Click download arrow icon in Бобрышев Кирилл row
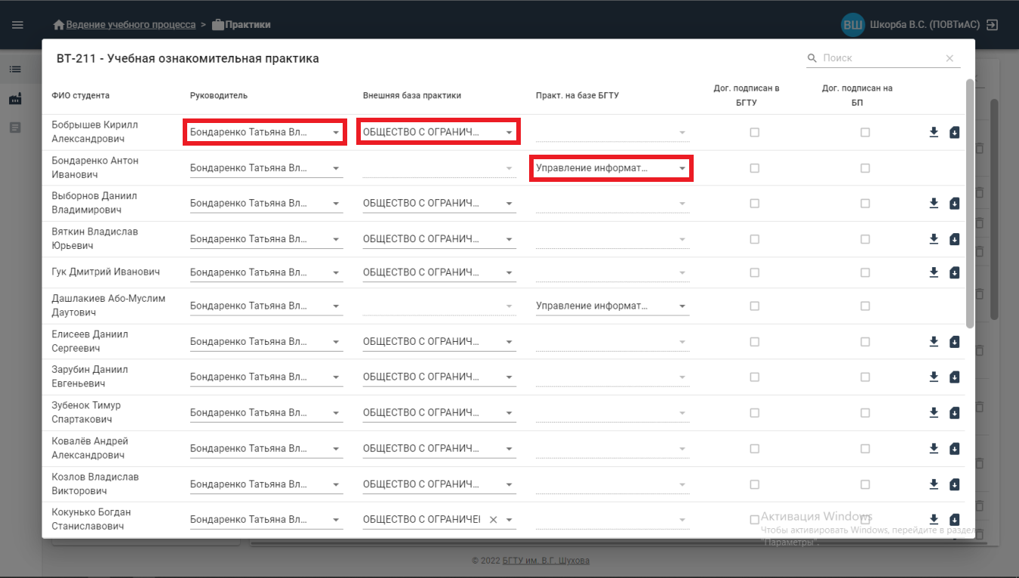This screenshot has width=1019, height=578. click(x=934, y=132)
